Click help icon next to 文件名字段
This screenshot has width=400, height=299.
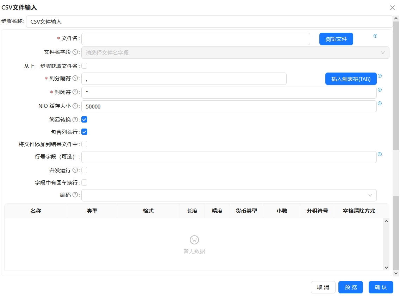pyautogui.click(x=75, y=52)
